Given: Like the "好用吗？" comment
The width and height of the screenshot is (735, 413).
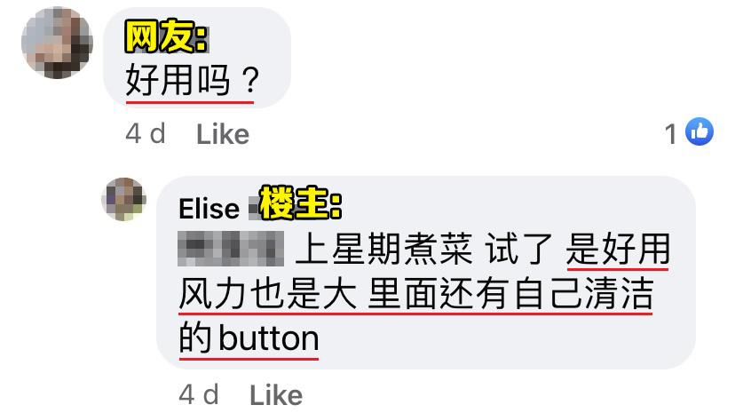Looking at the screenshot, I should (x=223, y=135).
